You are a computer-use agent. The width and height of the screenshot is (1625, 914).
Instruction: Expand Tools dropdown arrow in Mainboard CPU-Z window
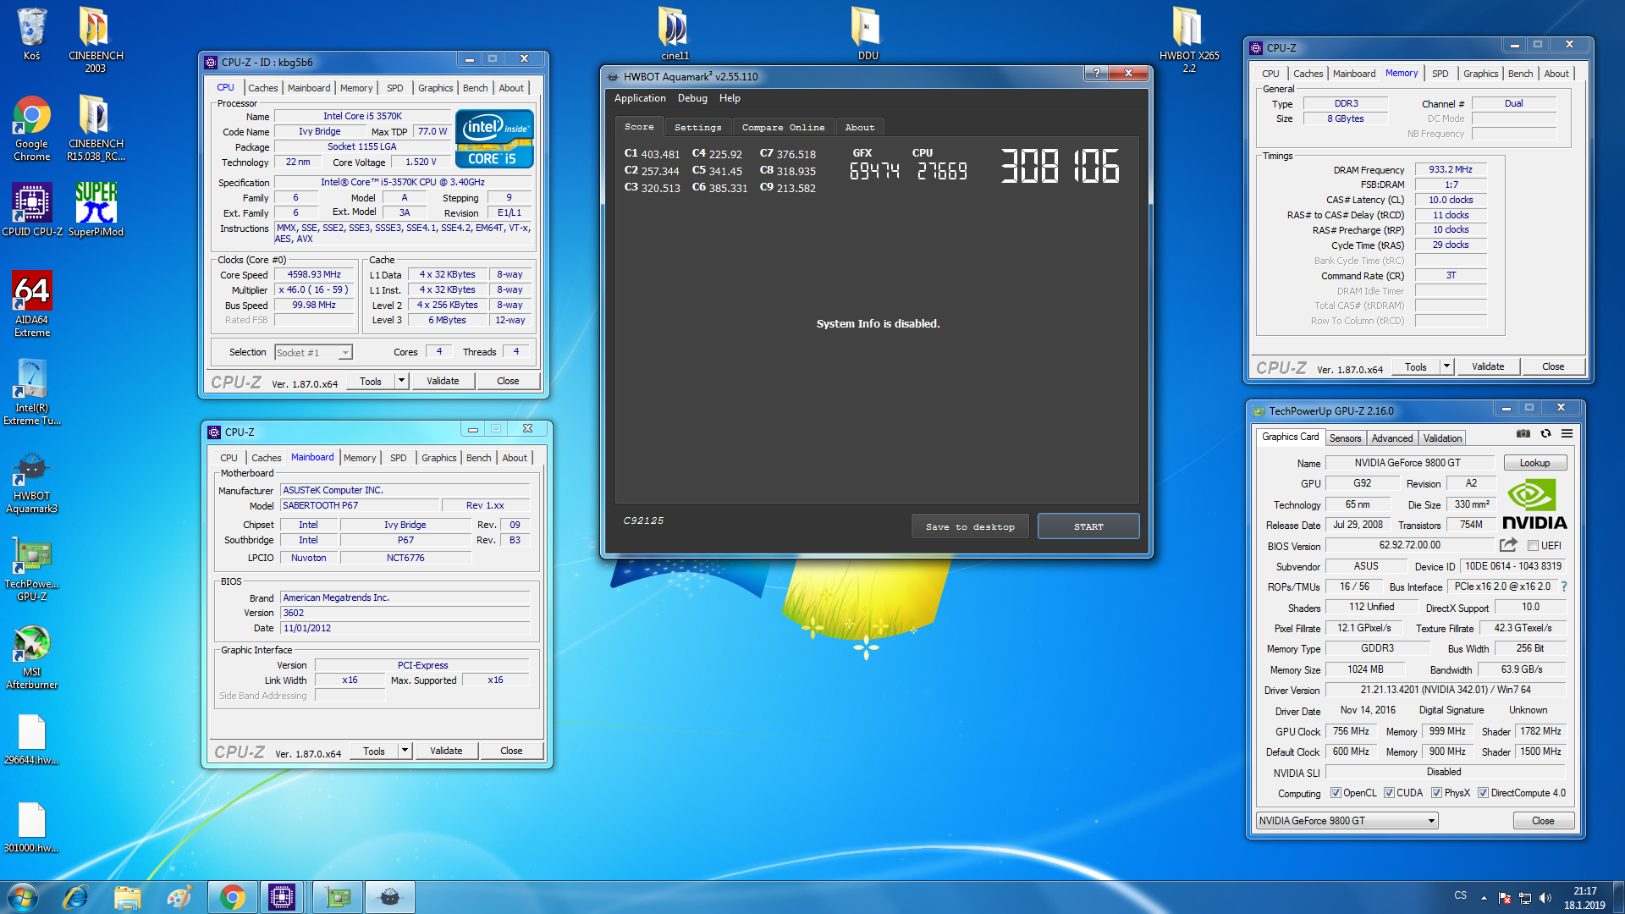click(405, 751)
